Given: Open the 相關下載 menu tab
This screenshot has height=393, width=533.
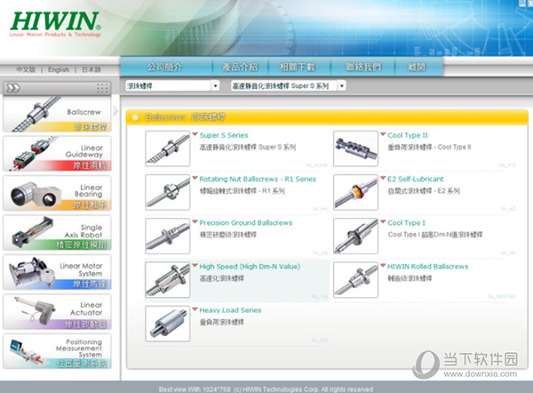Looking at the screenshot, I should pyautogui.click(x=298, y=67).
